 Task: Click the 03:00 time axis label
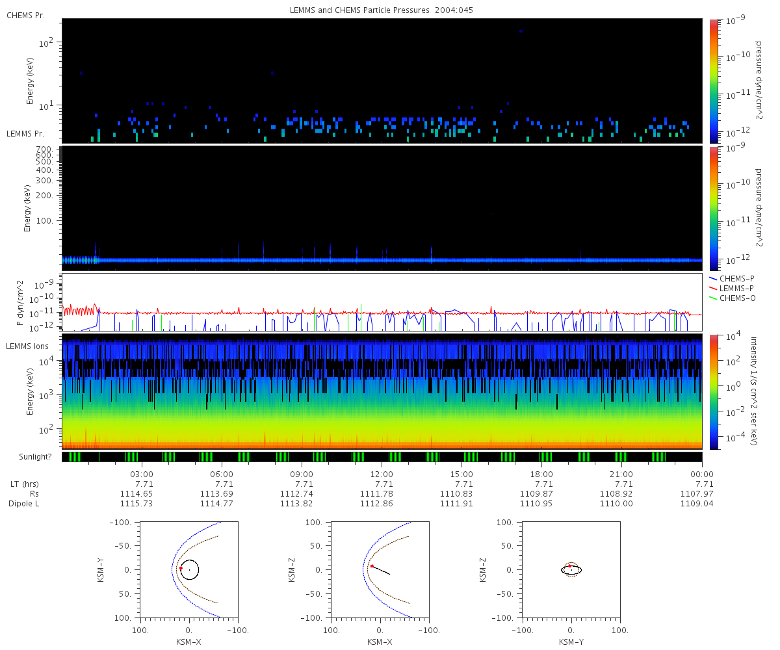[x=142, y=474]
